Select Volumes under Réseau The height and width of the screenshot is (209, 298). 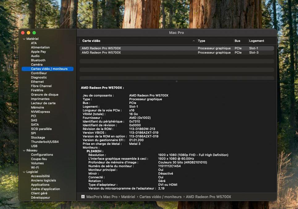pyautogui.click(x=37, y=163)
